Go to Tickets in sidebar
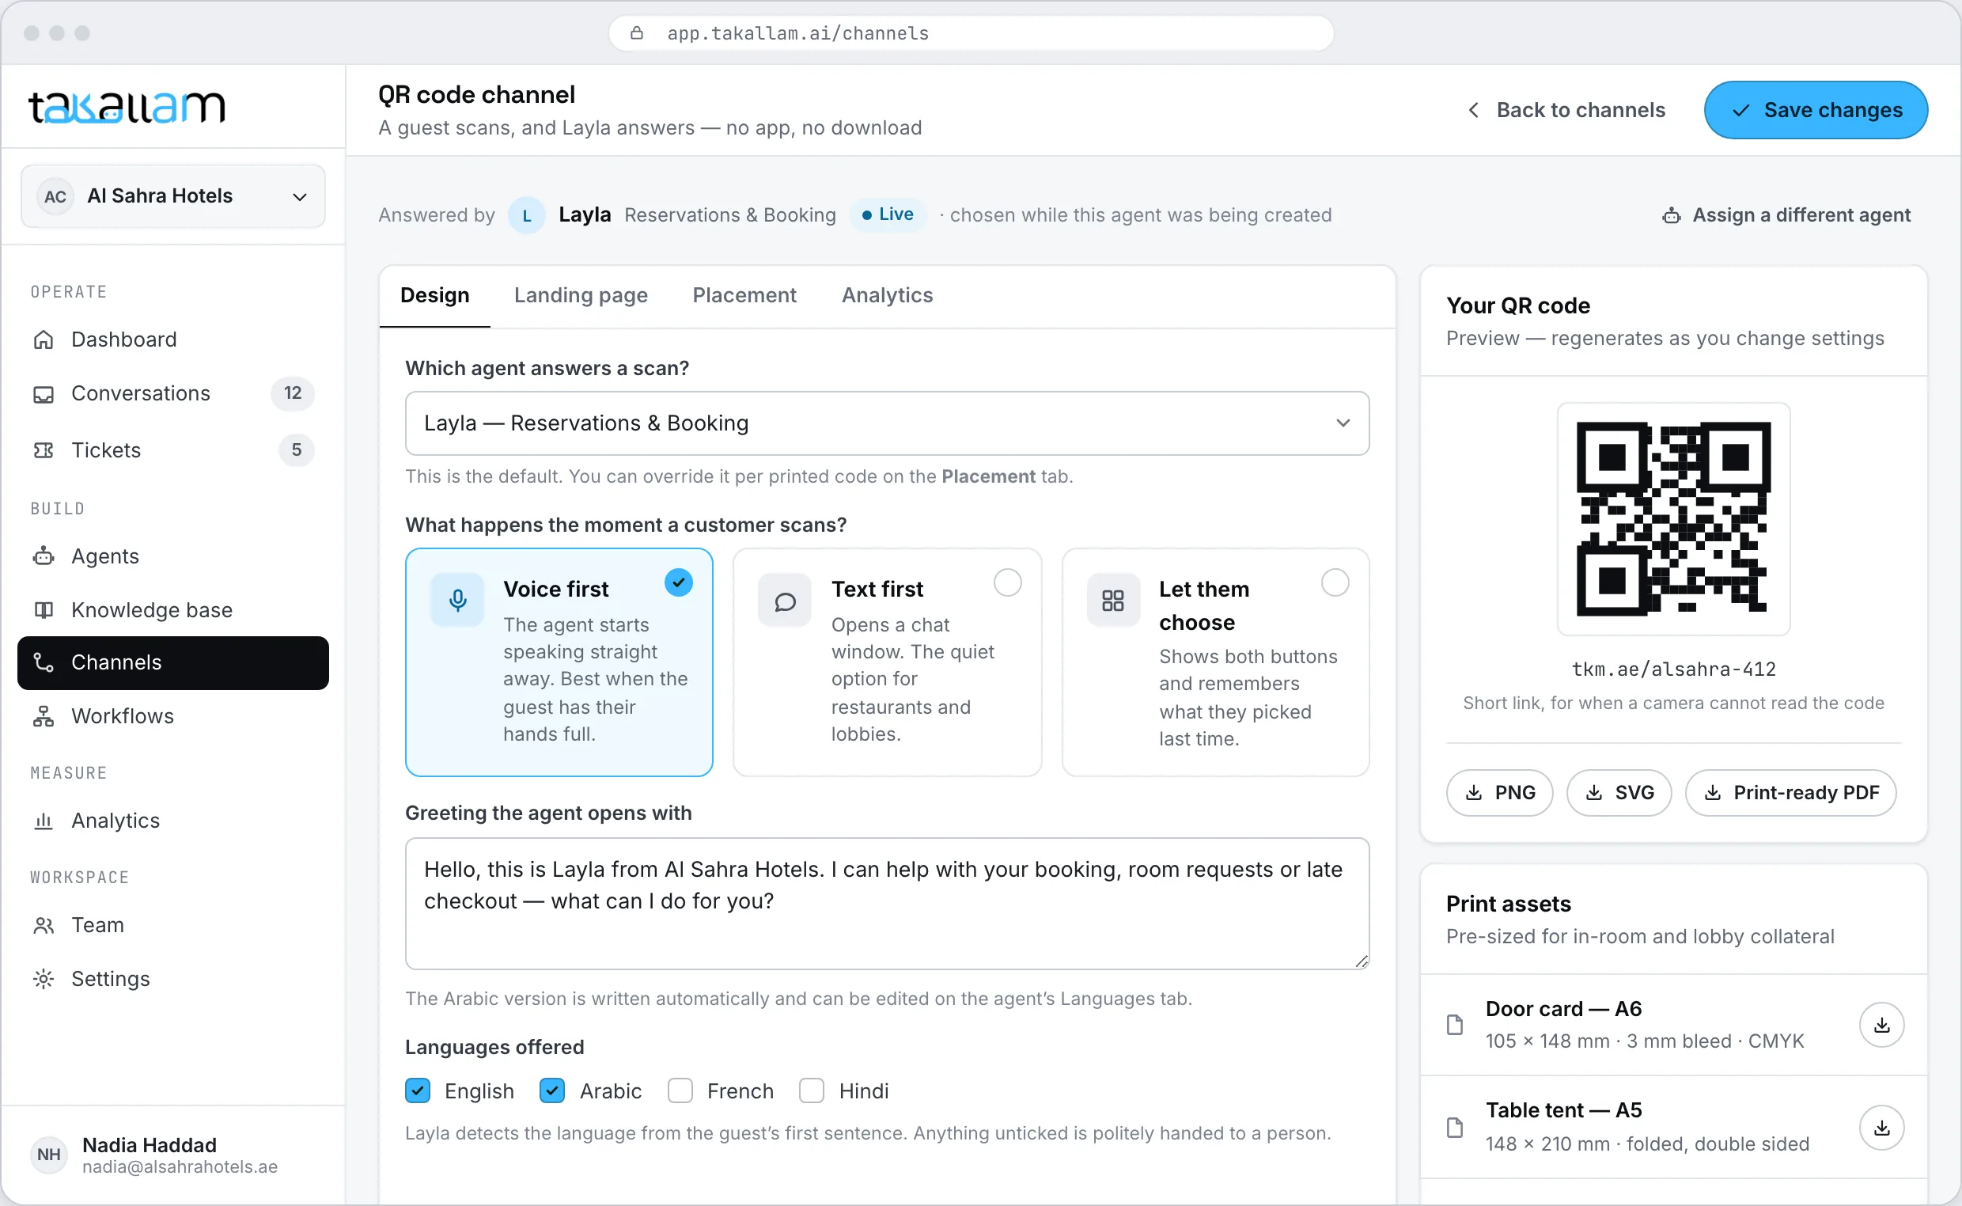The height and width of the screenshot is (1206, 1962). coord(172,449)
